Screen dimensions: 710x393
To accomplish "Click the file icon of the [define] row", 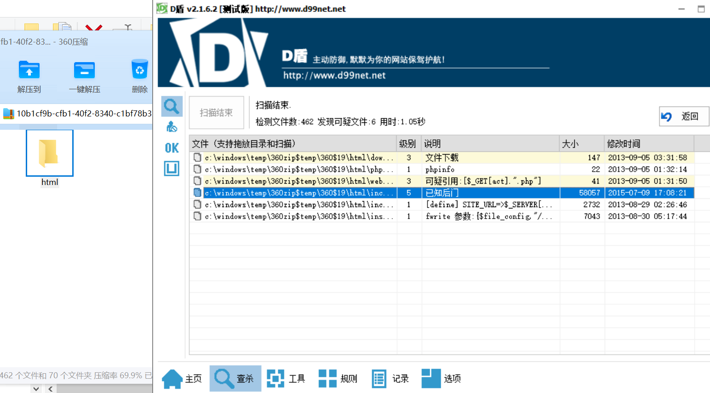I will coord(197,204).
